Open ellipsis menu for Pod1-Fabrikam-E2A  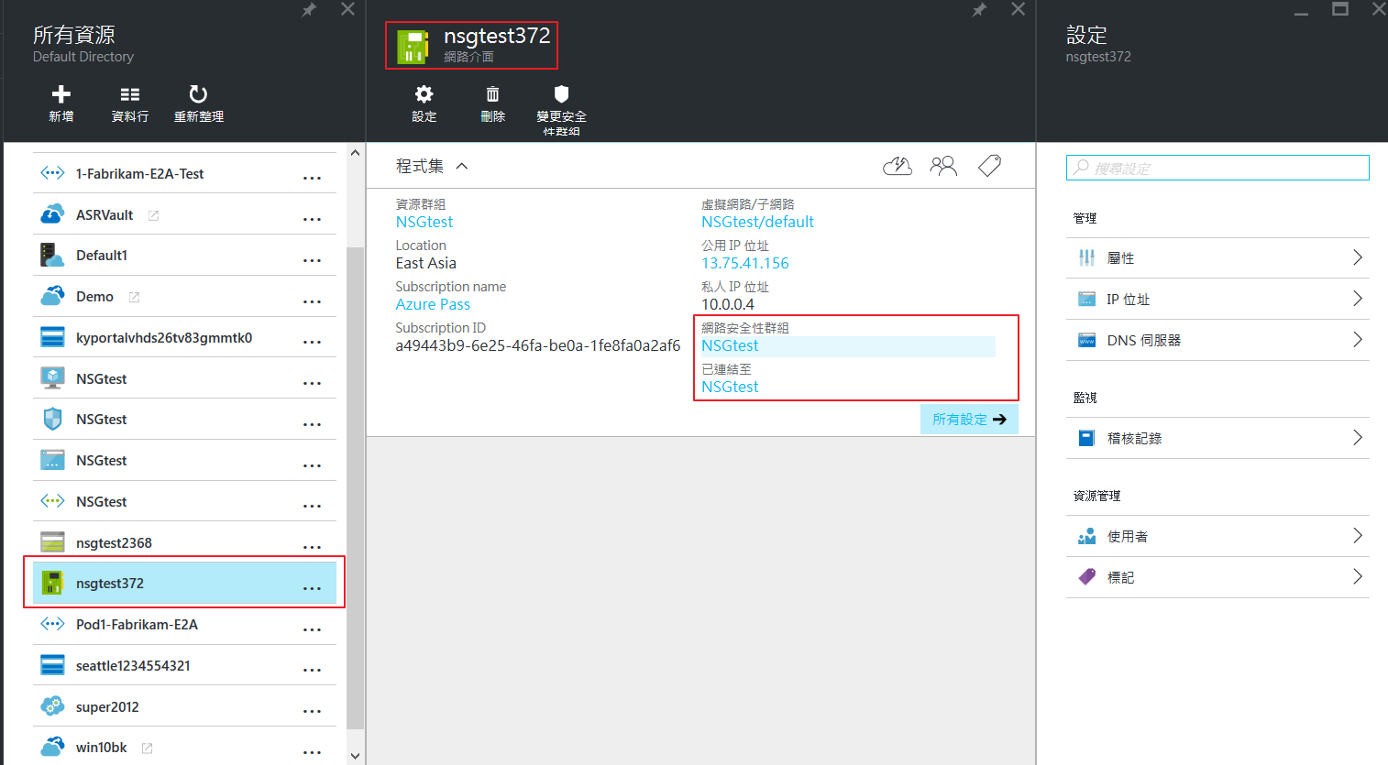[312, 629]
